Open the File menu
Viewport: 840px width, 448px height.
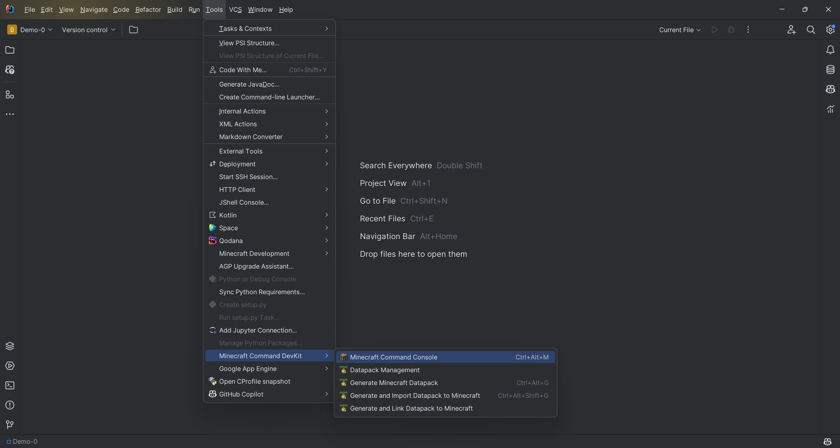(30, 10)
